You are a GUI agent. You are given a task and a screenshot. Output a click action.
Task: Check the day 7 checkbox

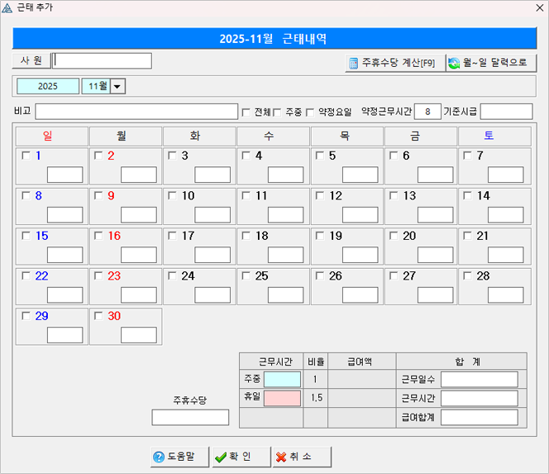click(x=467, y=156)
